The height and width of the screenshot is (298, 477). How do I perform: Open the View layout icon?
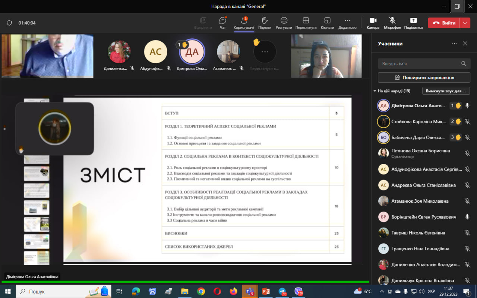point(306,20)
